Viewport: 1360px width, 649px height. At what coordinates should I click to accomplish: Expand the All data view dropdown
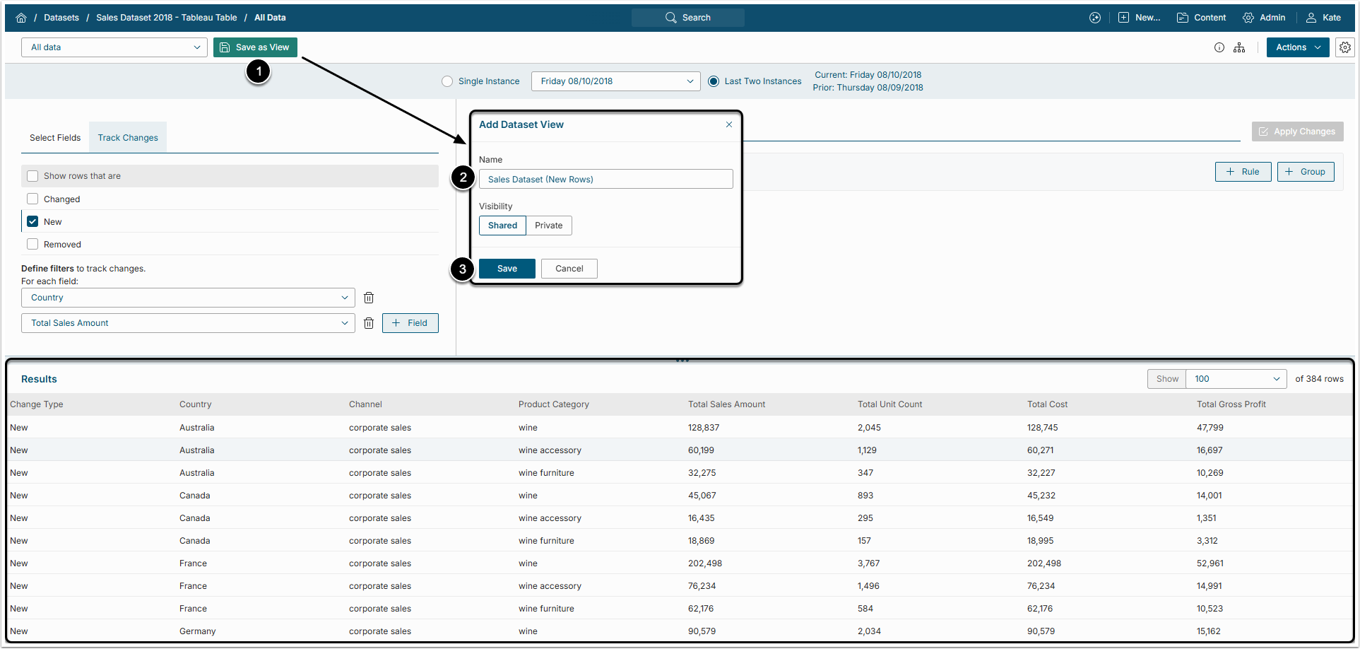[114, 47]
